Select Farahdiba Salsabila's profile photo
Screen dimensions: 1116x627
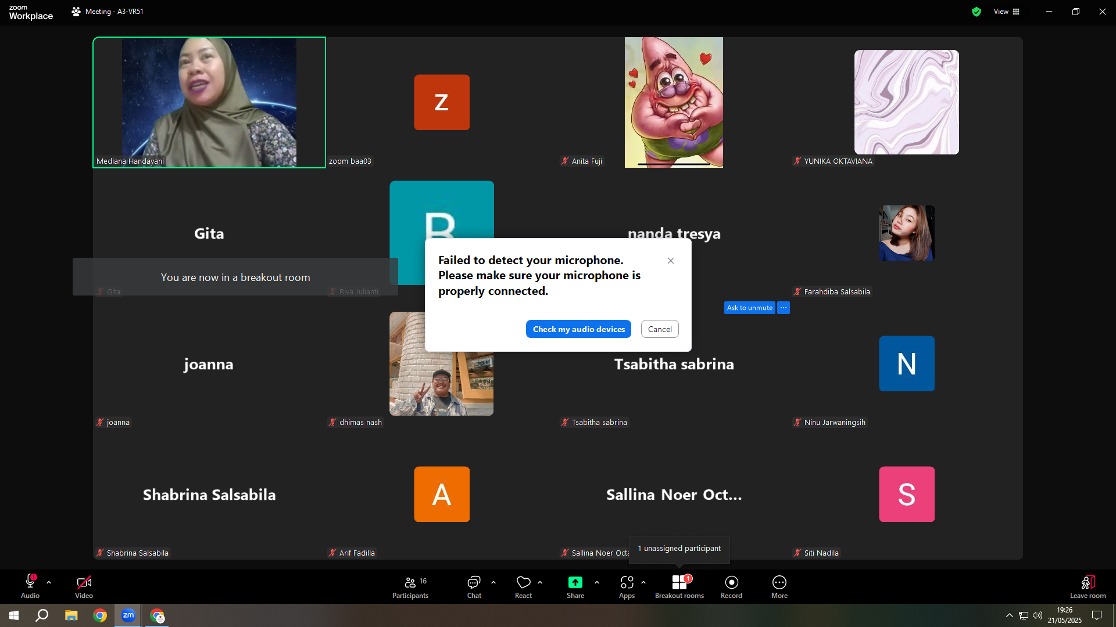[x=907, y=233]
